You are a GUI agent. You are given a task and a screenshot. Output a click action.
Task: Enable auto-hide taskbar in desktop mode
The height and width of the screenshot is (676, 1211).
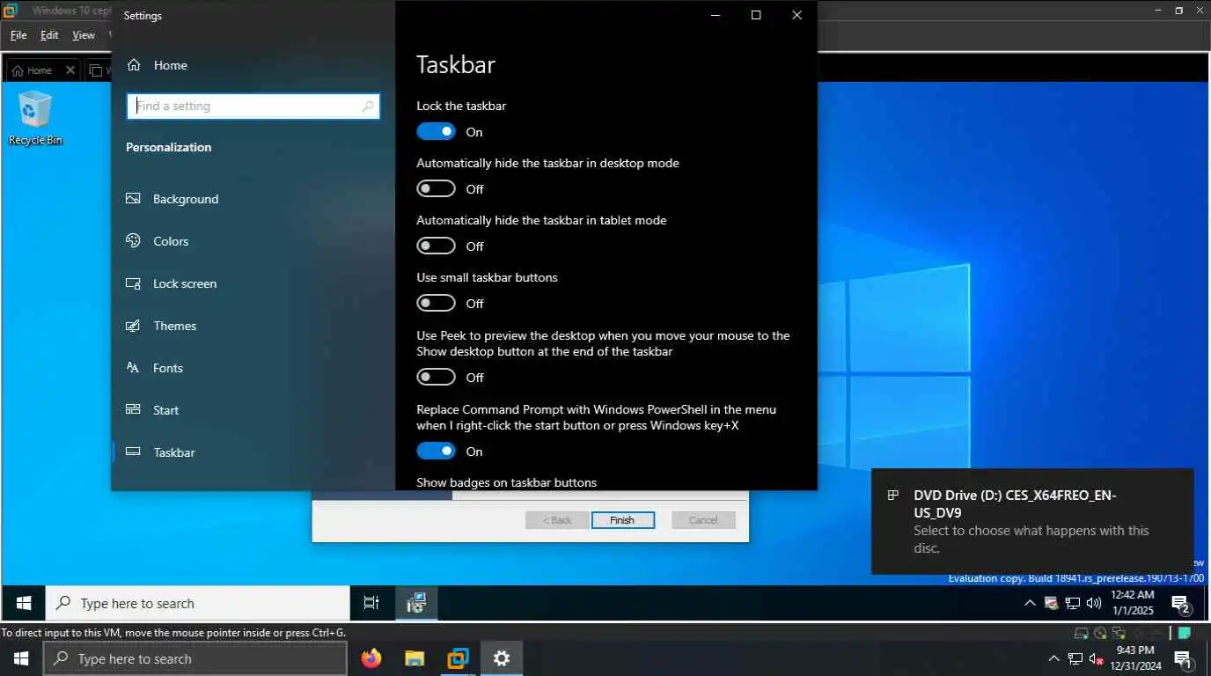[x=437, y=189]
